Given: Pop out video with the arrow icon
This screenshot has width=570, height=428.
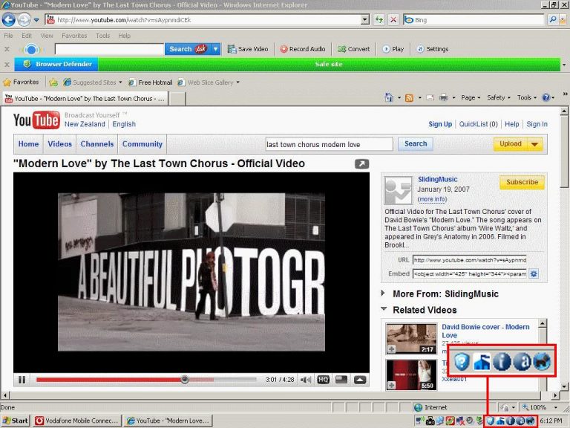Looking at the screenshot, I should [x=361, y=164].
